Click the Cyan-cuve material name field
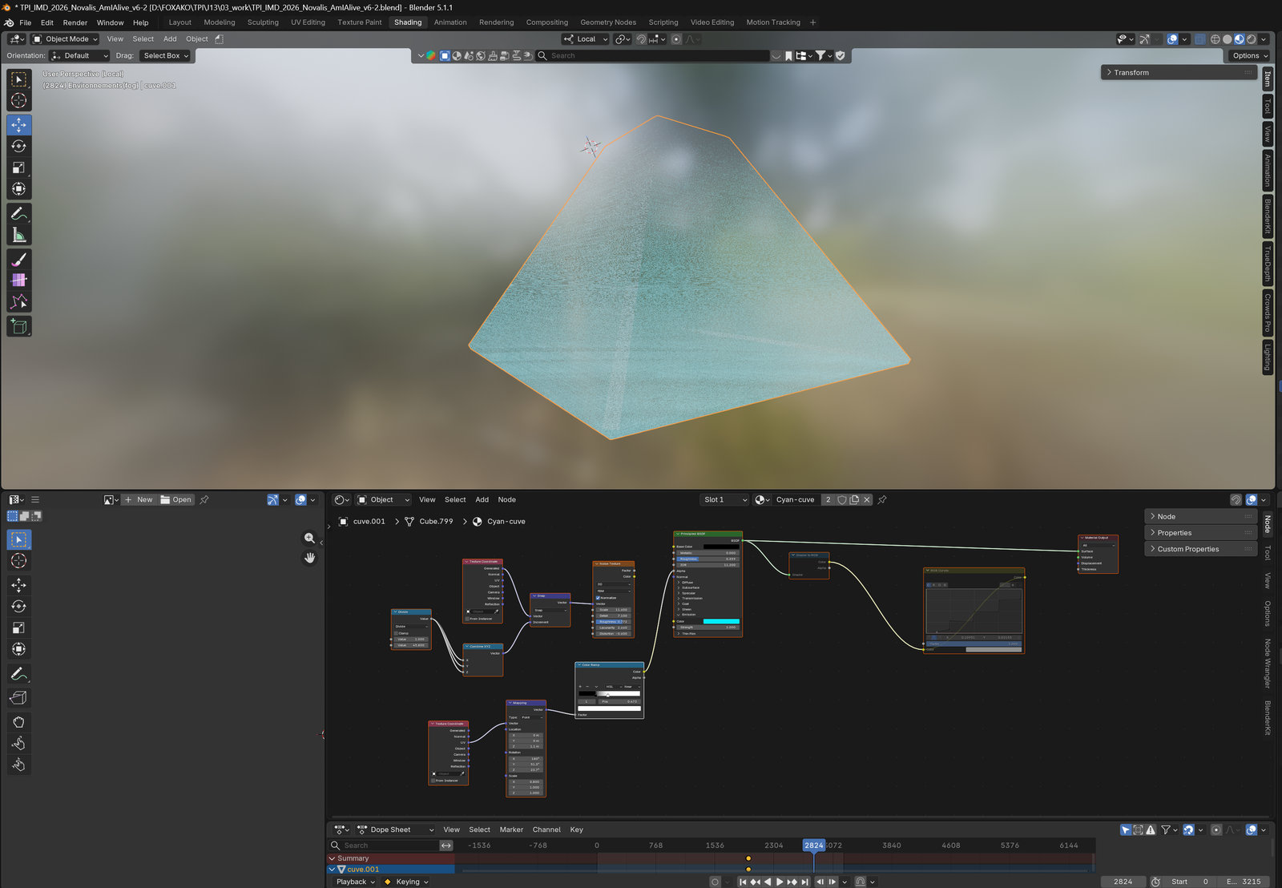The width and height of the screenshot is (1282, 888). [795, 499]
